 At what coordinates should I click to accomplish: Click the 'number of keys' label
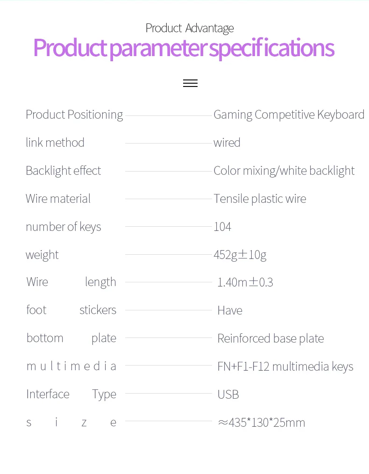[x=63, y=227]
